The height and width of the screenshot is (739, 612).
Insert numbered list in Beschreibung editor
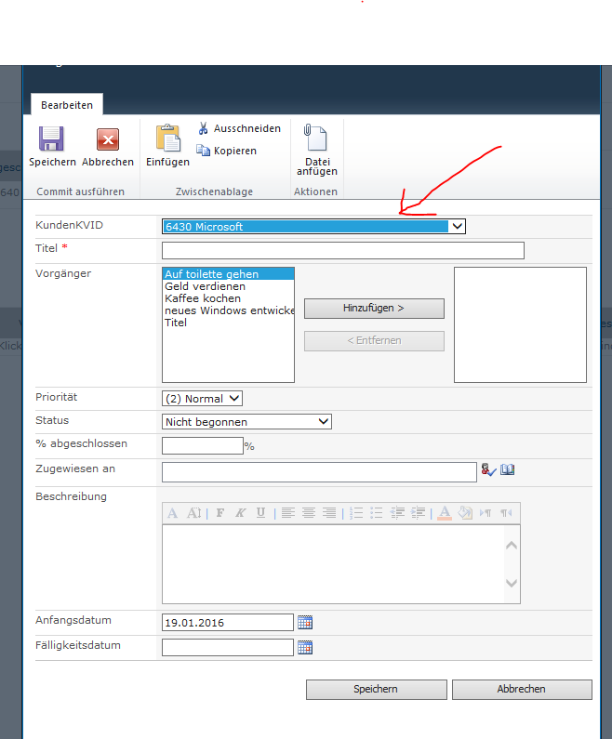356,513
